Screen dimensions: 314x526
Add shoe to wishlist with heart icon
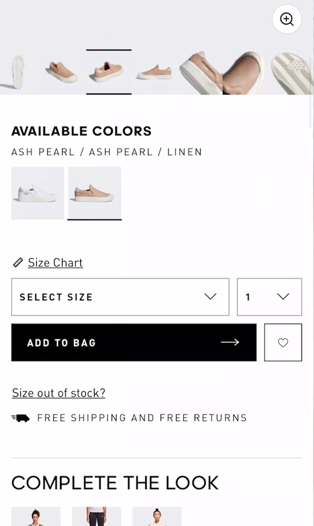pyautogui.click(x=283, y=343)
